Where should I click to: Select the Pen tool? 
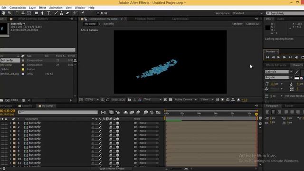point(42,13)
